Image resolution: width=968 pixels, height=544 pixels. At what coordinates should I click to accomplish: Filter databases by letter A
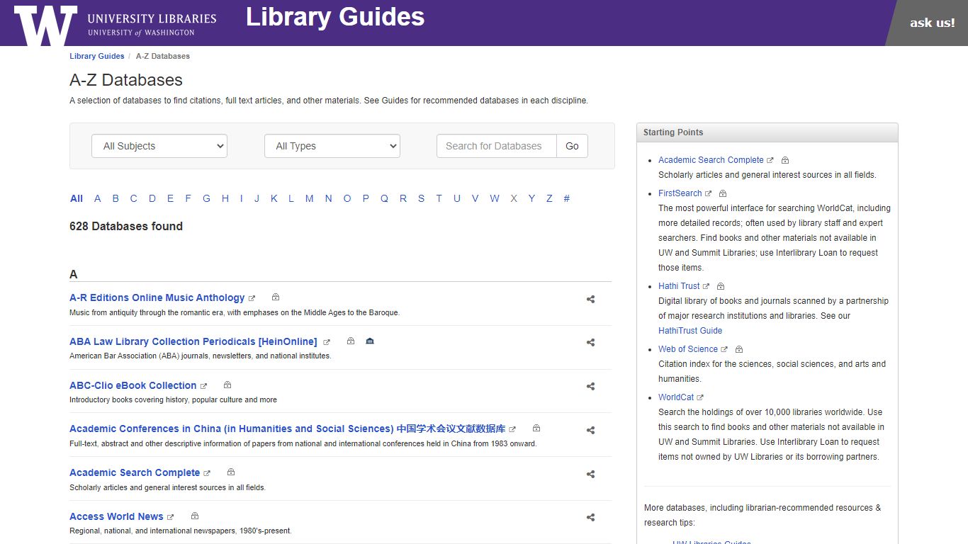tap(98, 198)
